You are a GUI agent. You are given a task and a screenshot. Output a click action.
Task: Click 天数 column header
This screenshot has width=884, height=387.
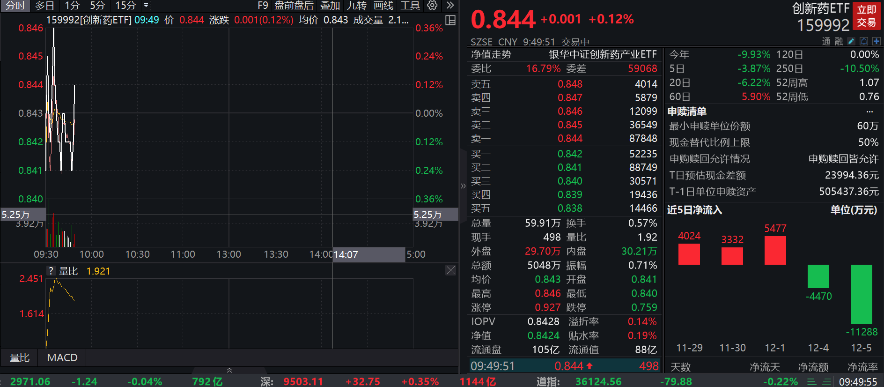pos(680,367)
